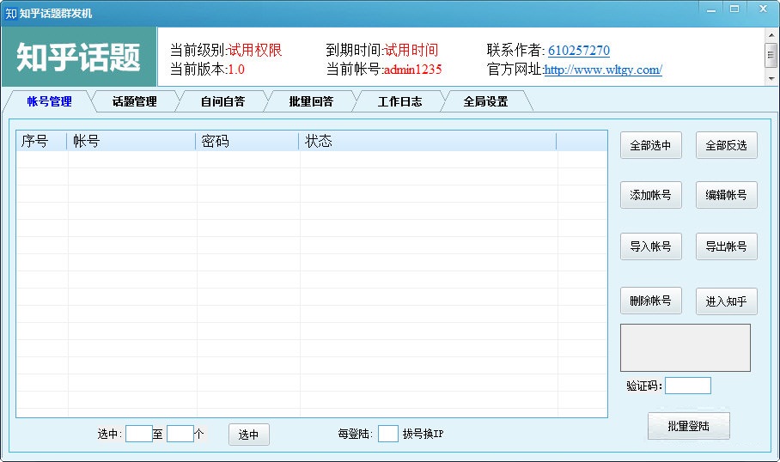Click the 全部反选 button
This screenshot has width=780, height=462.
tap(726, 145)
